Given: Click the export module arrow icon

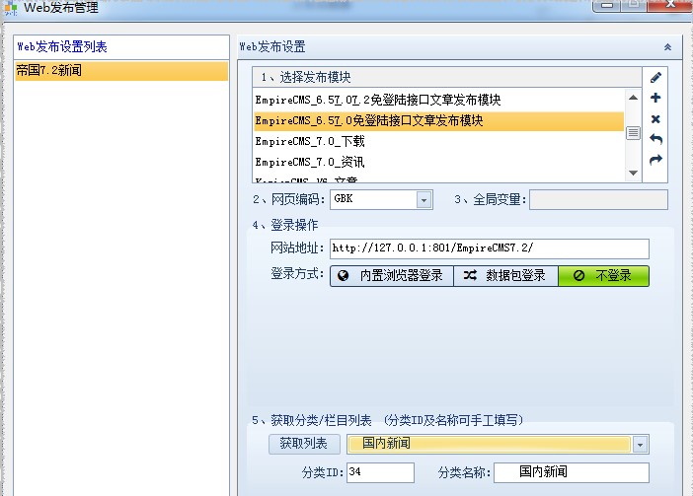Looking at the screenshot, I should tap(655, 160).
